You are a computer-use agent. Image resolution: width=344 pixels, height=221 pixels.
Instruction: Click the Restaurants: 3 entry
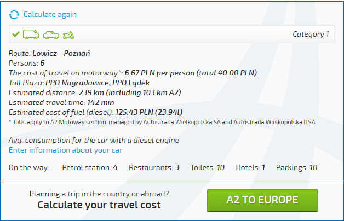coord(154,167)
